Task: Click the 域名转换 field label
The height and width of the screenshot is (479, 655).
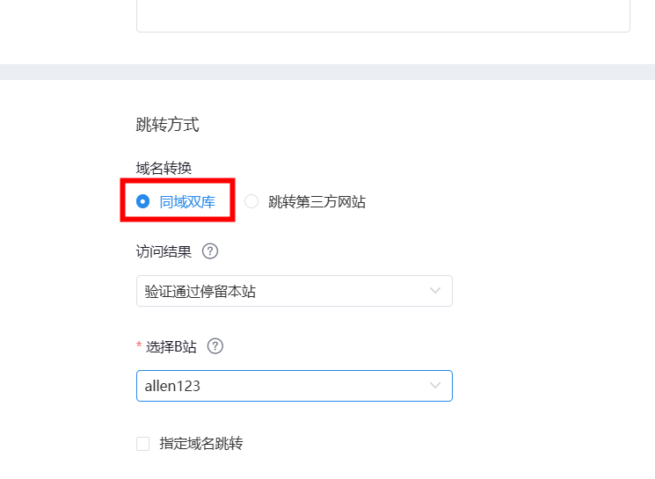Action: pos(164,168)
